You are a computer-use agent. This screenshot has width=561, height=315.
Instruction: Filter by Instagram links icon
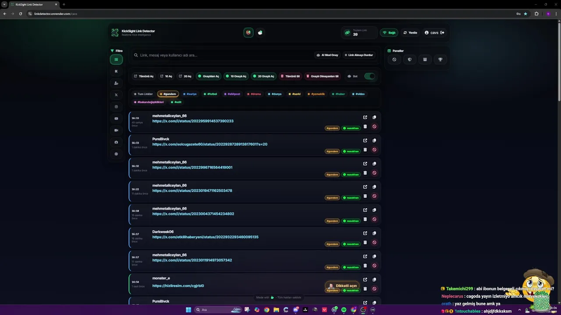116,107
